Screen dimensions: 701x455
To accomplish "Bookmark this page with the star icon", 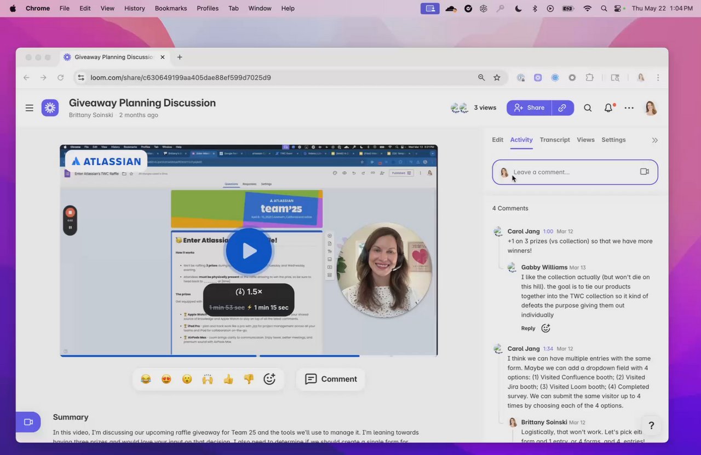I will pyautogui.click(x=497, y=78).
